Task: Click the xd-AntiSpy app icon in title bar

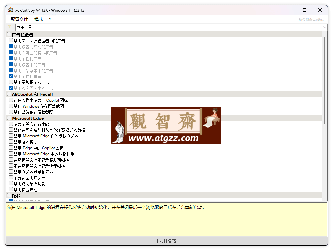Action: tap(11, 10)
